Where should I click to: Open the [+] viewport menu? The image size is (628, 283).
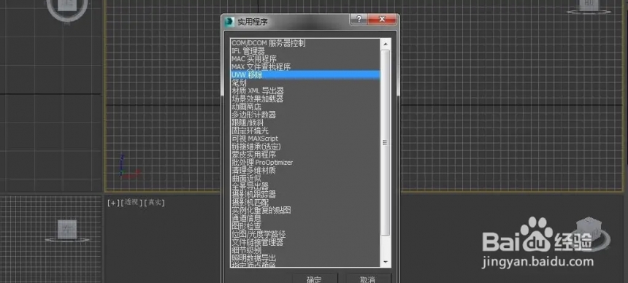[113, 203]
